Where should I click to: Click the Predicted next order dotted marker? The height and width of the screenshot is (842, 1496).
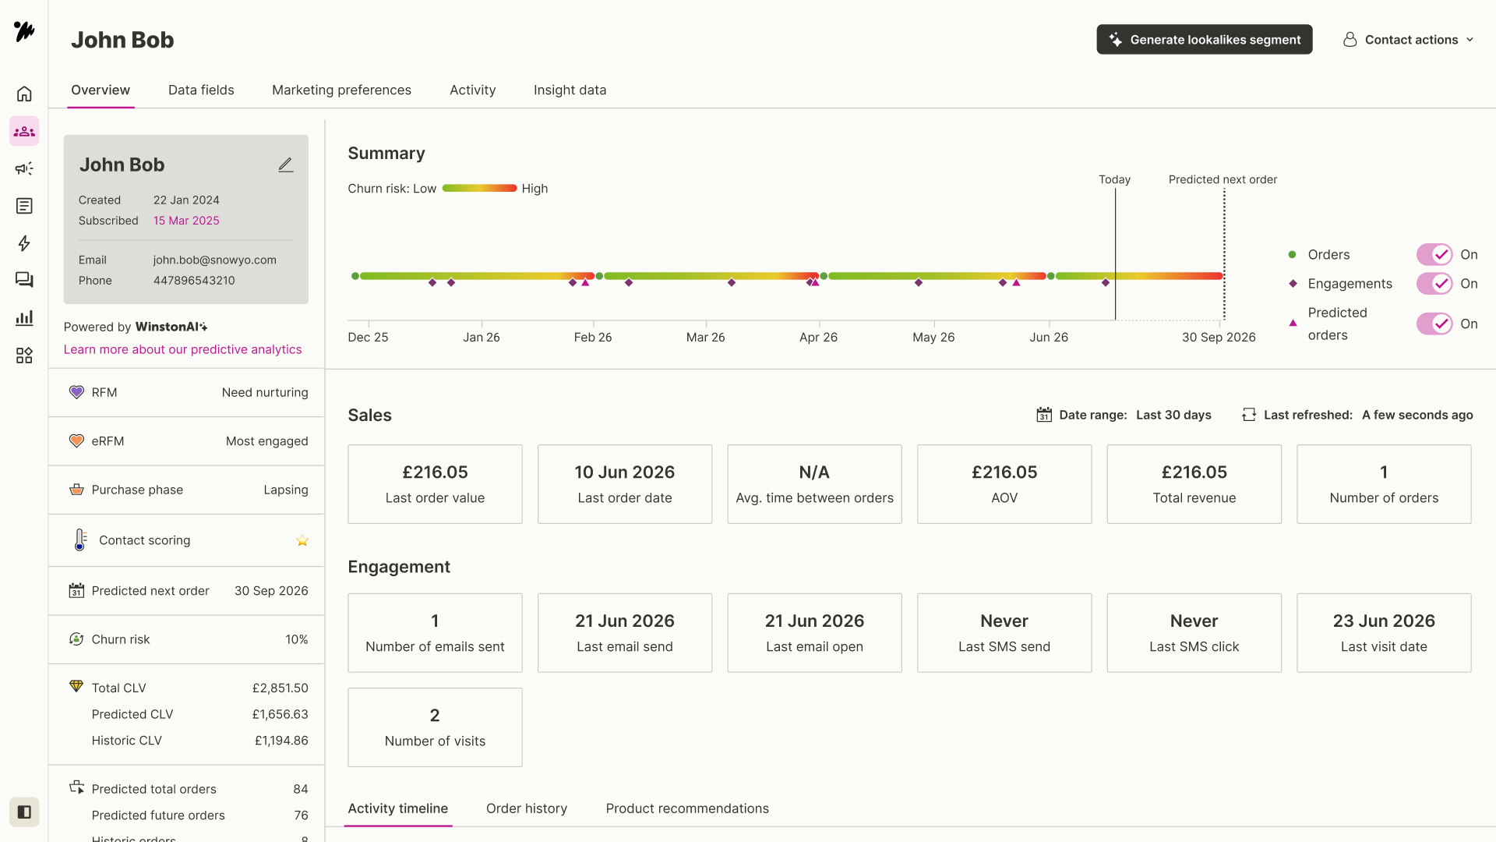(1223, 254)
